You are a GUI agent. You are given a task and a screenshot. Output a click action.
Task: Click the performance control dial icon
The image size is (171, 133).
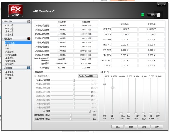28,38
